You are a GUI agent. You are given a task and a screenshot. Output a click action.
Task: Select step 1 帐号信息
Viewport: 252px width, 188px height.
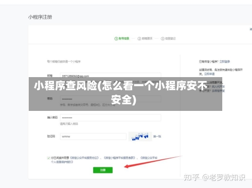point(122,38)
